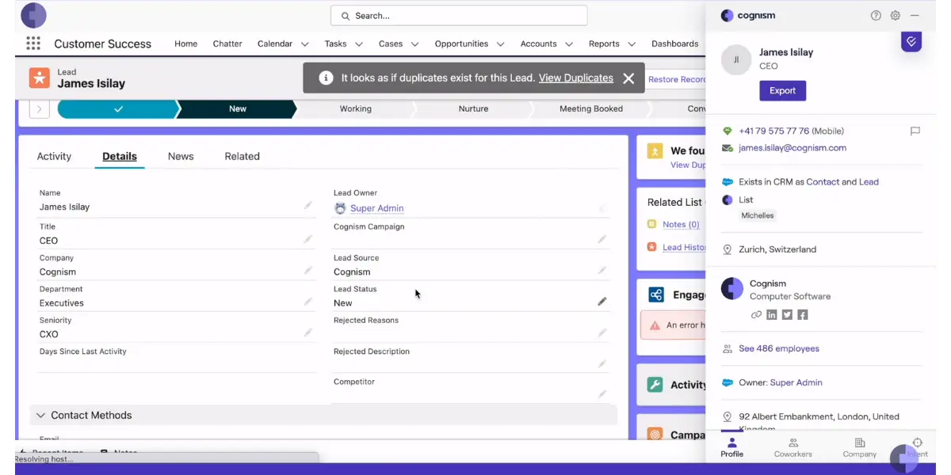Select the Meeting Booked stage in path
Image resolution: width=951 pixels, height=475 pixels.
pyautogui.click(x=591, y=108)
